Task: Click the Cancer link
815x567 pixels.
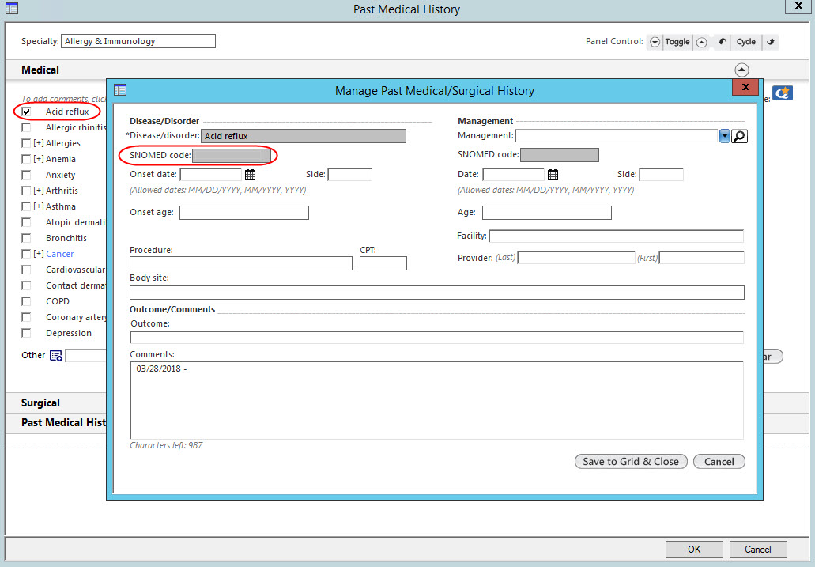Action: tap(60, 254)
